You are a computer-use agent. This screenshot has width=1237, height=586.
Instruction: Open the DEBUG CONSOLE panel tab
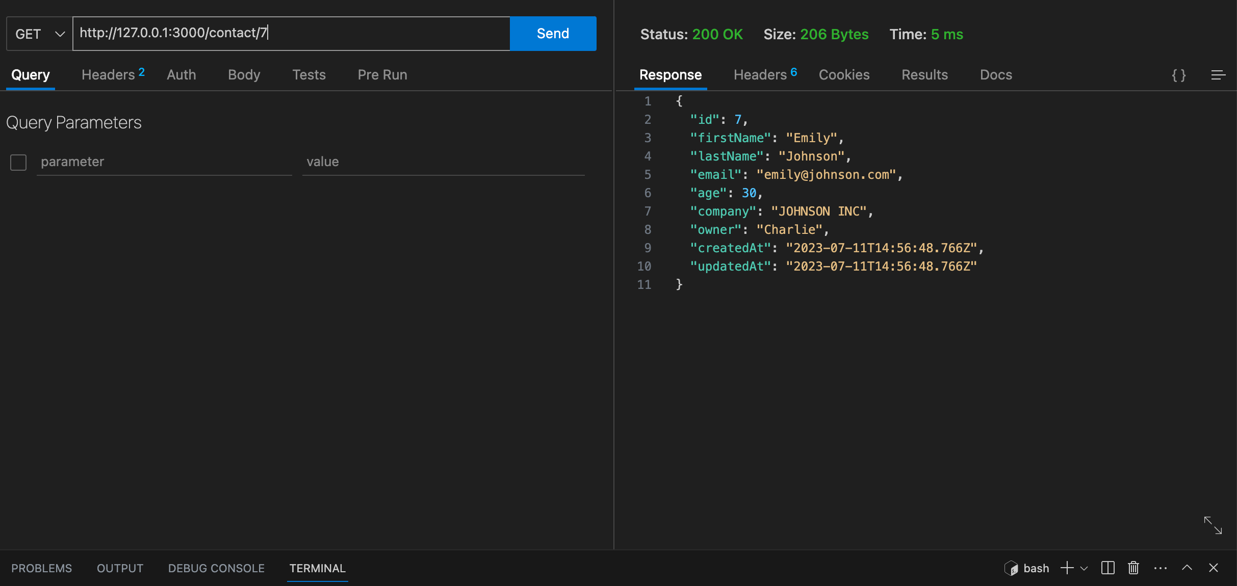click(x=216, y=568)
